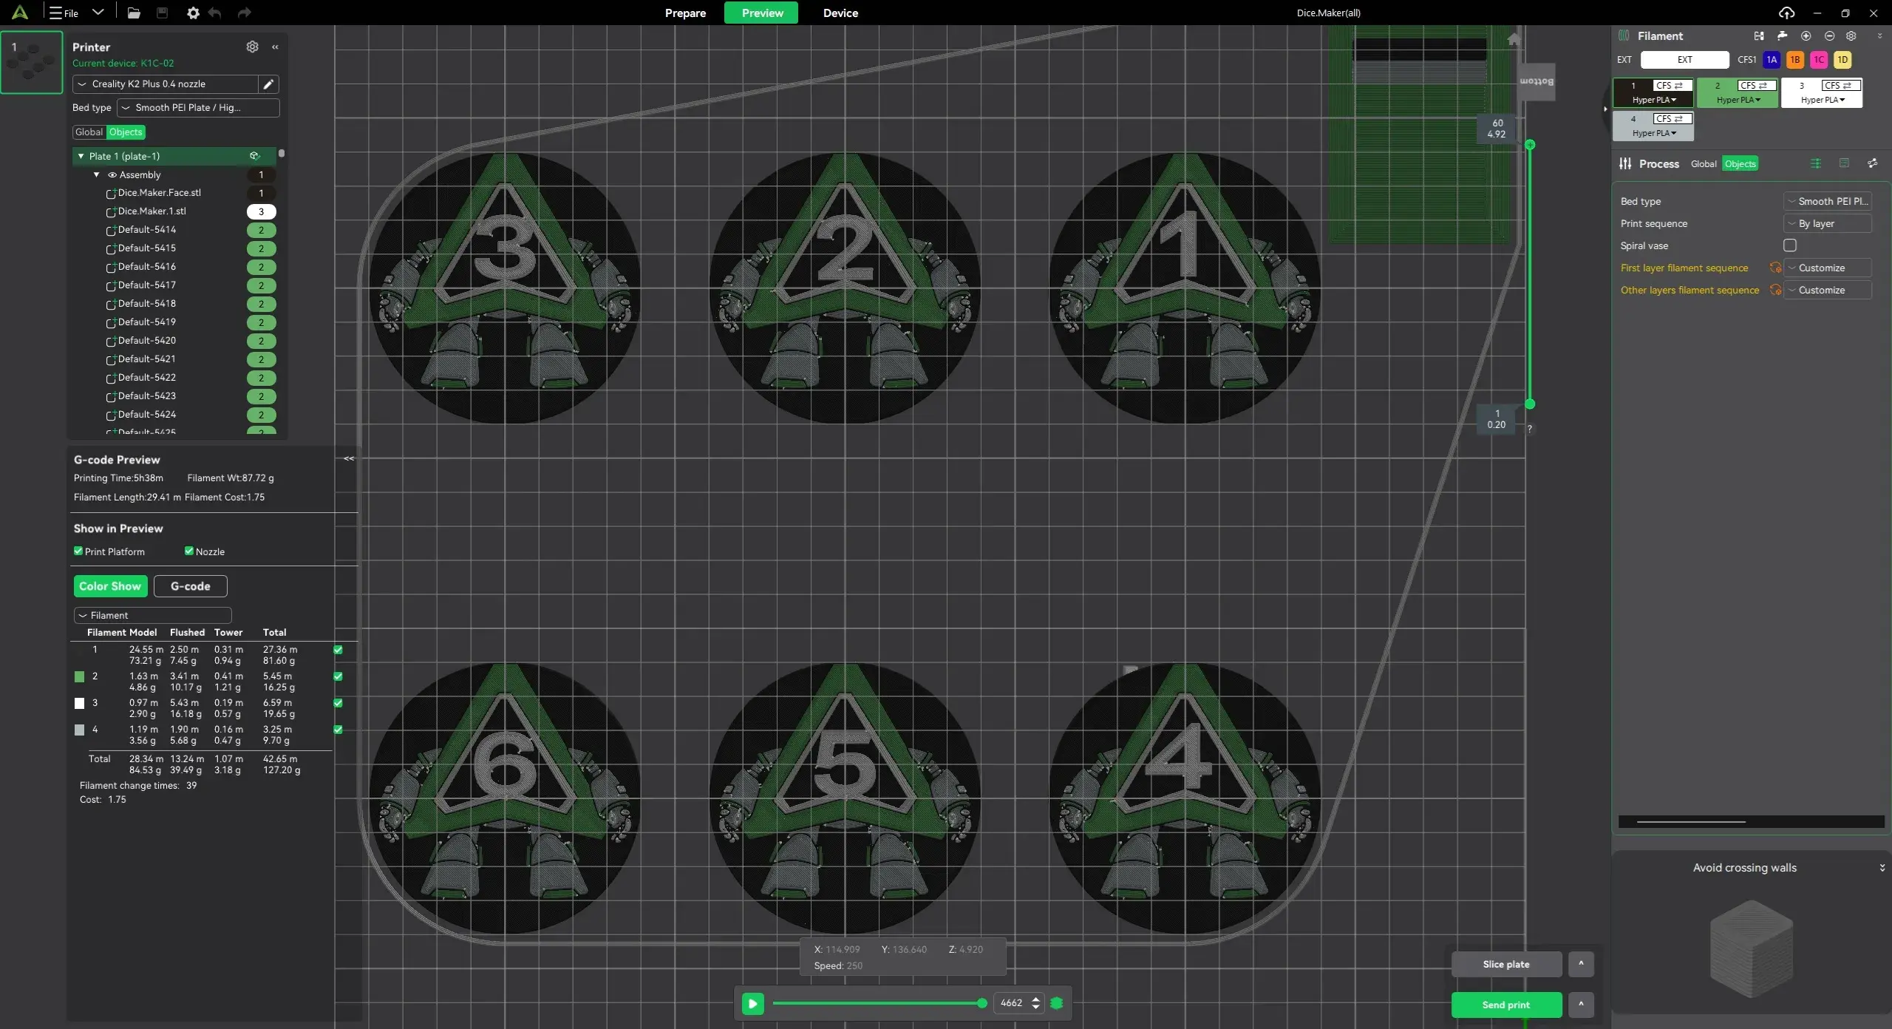Open the preferences gear in top toolbar
Screen dimensions: 1892x1029
(x=193, y=13)
